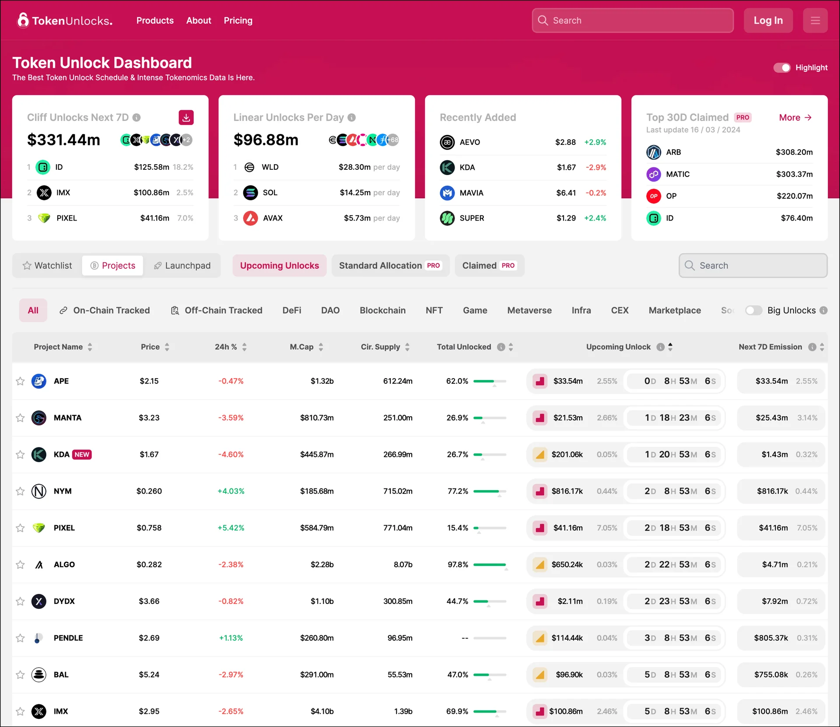Click the APE token logo
The image size is (840, 727).
coord(39,381)
